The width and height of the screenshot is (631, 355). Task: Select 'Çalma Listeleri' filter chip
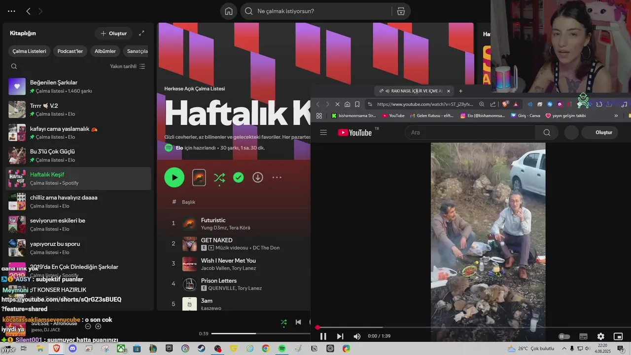pyautogui.click(x=29, y=51)
